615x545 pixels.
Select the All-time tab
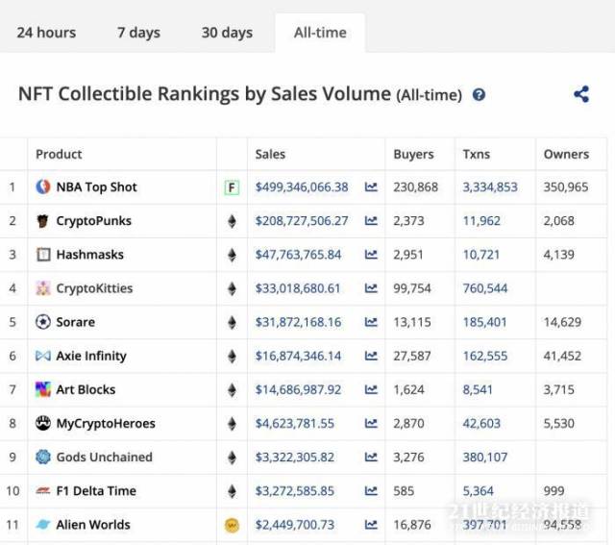pyautogui.click(x=320, y=33)
